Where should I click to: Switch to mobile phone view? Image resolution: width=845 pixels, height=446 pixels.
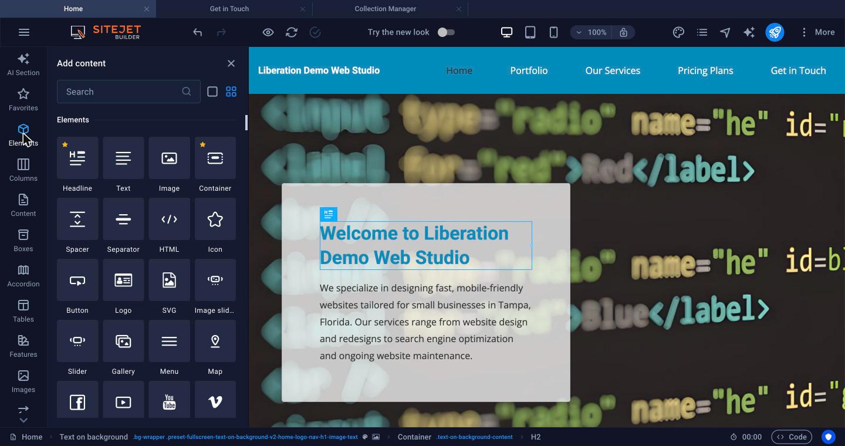[x=553, y=32]
